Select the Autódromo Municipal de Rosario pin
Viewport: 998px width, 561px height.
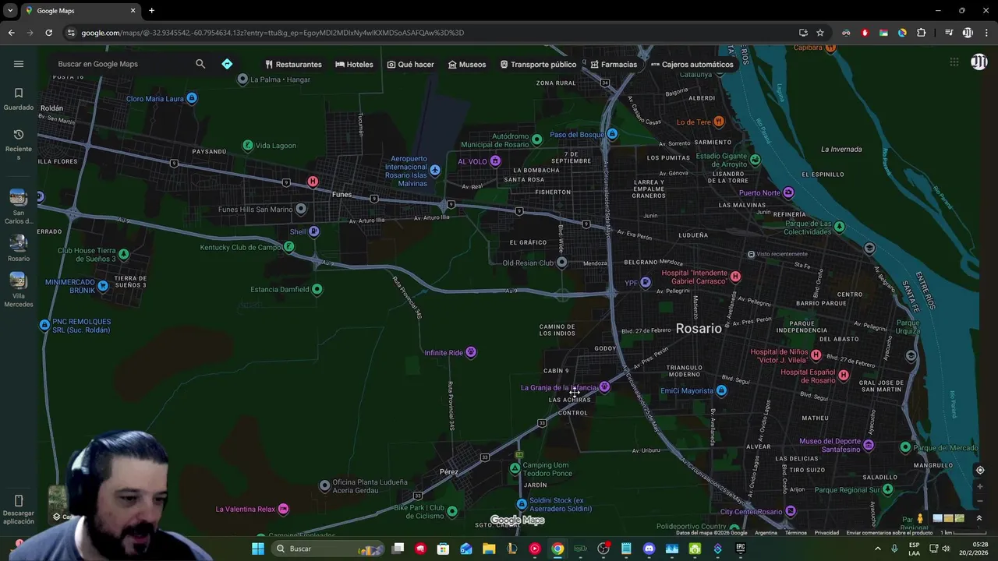(x=536, y=139)
